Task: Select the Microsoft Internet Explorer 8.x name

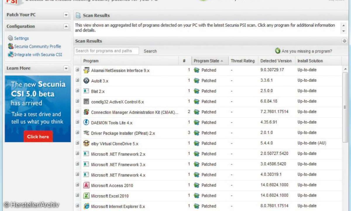Action: coord(118,206)
